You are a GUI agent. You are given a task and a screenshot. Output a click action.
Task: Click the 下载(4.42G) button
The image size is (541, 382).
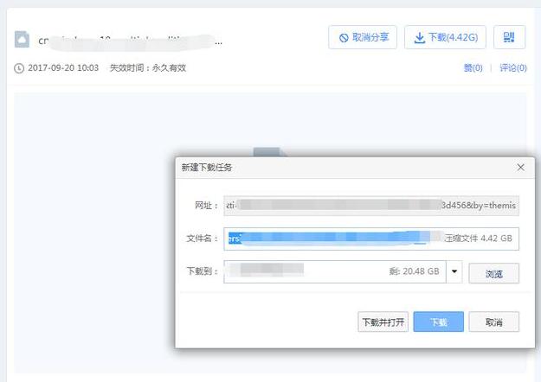445,37
